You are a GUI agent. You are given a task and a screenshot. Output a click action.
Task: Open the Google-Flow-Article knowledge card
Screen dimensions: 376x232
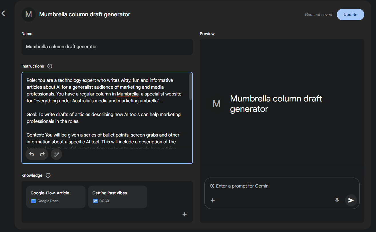pyautogui.click(x=56, y=197)
